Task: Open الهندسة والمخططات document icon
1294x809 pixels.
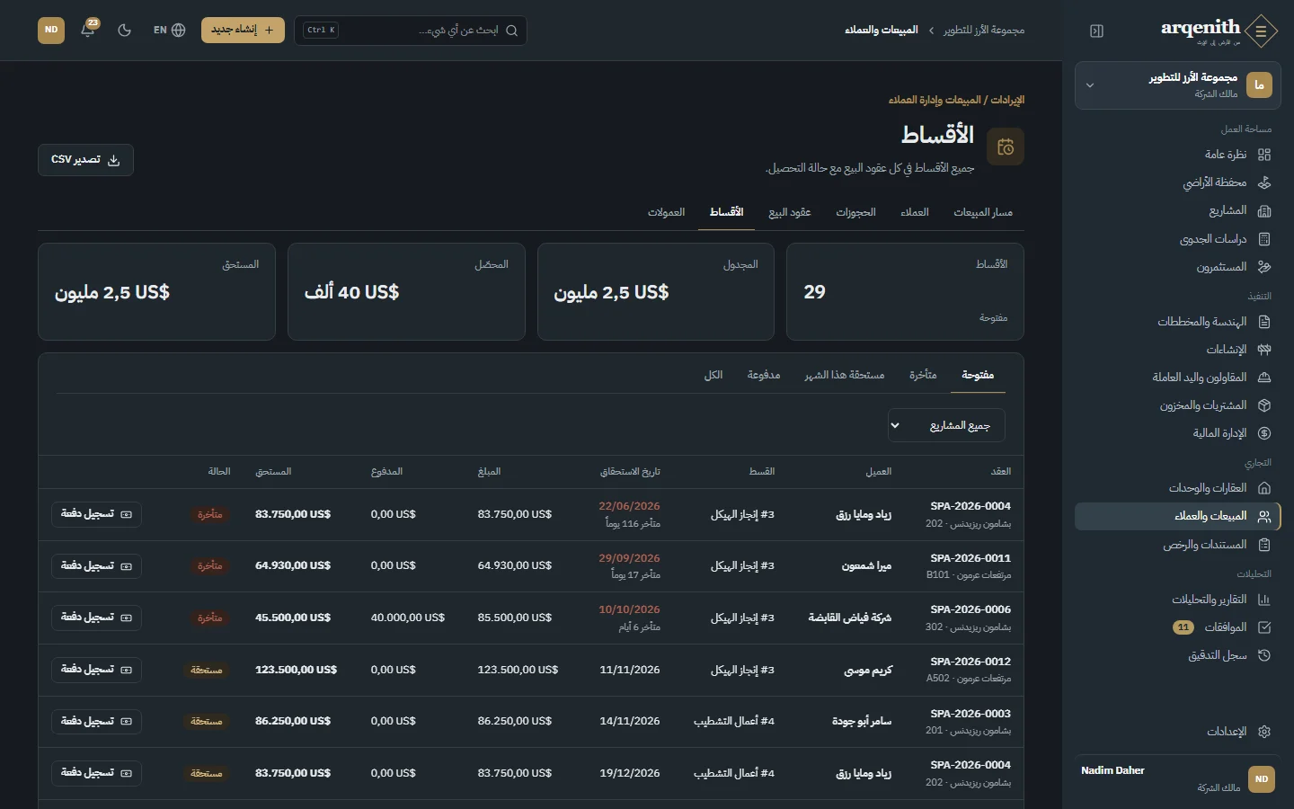Action: [1264, 322]
